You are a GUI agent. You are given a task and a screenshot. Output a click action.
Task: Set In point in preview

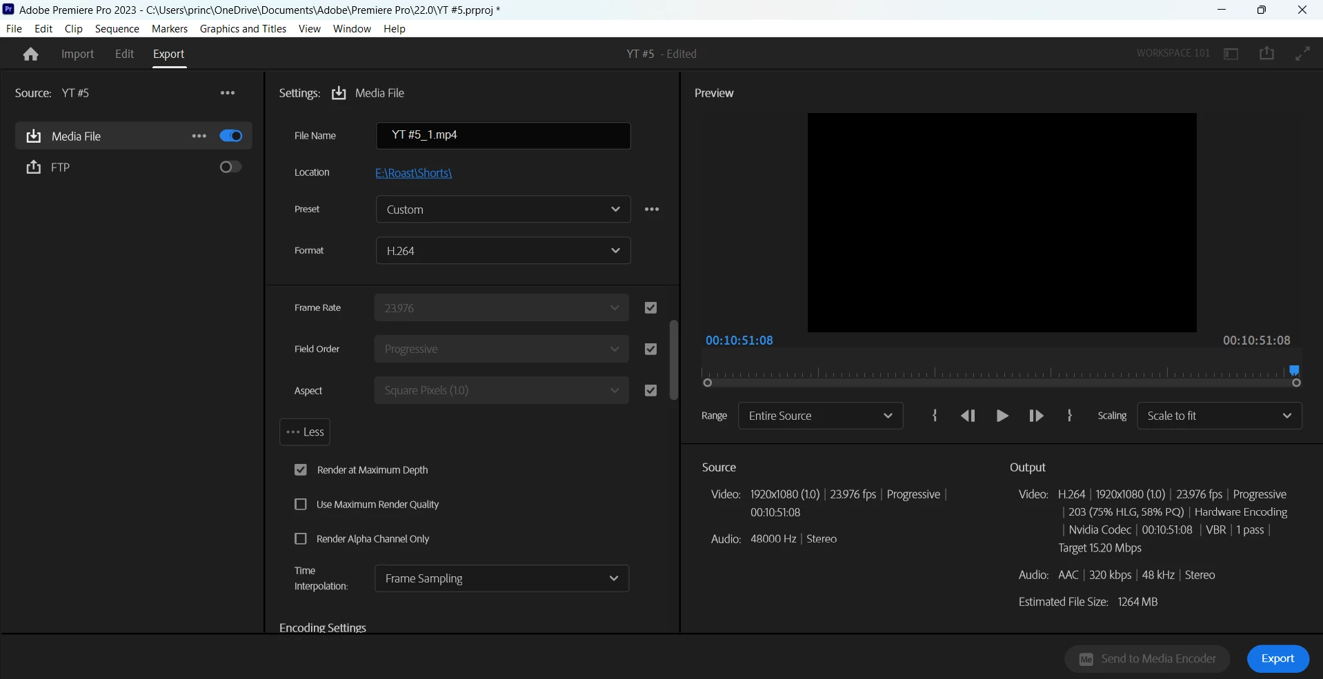935,416
